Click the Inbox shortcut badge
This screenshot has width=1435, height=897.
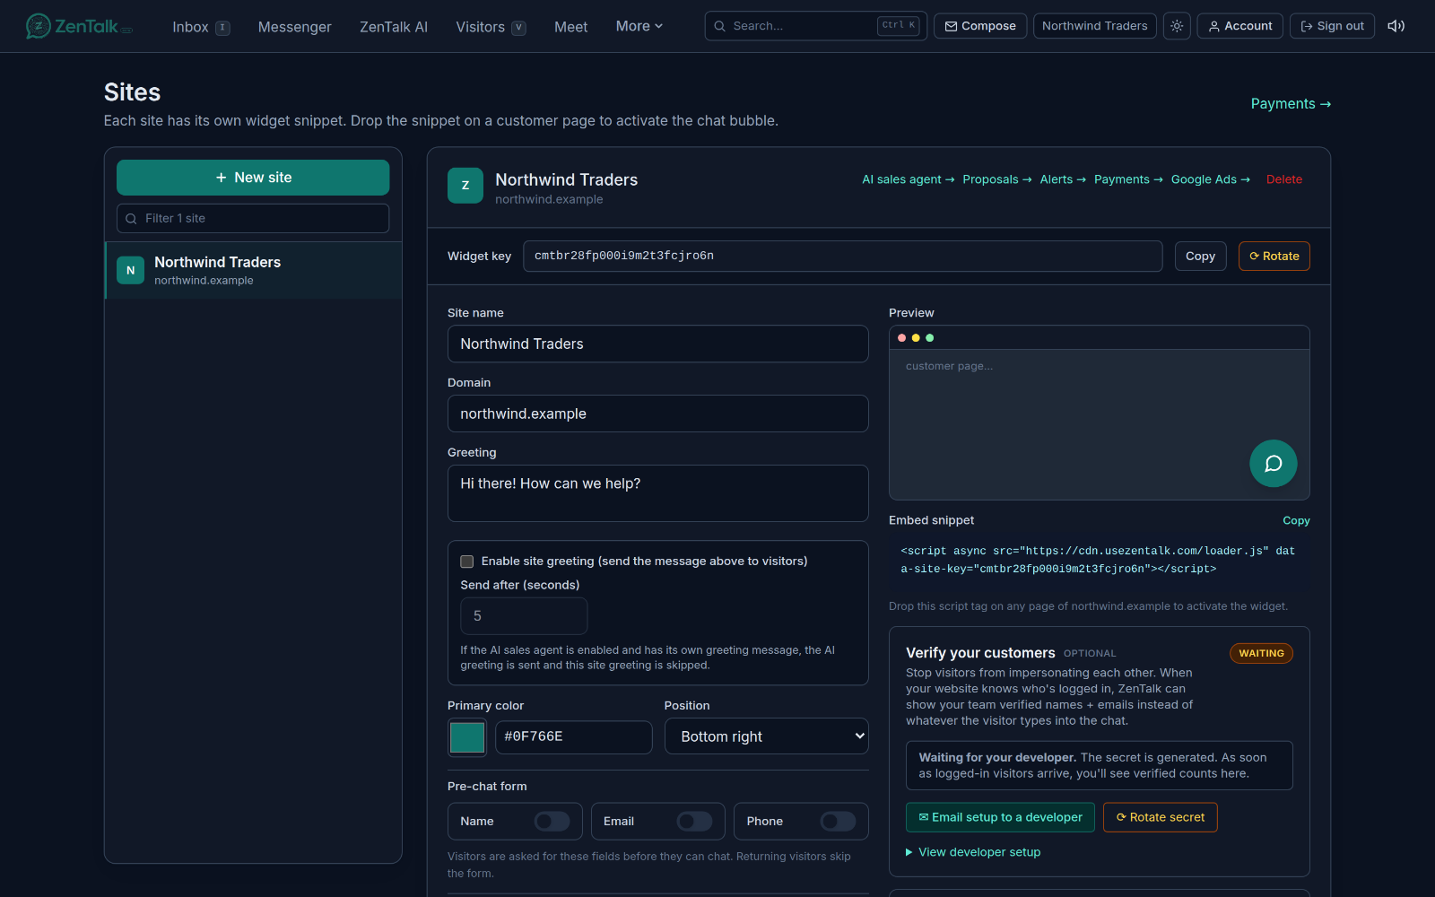[222, 28]
